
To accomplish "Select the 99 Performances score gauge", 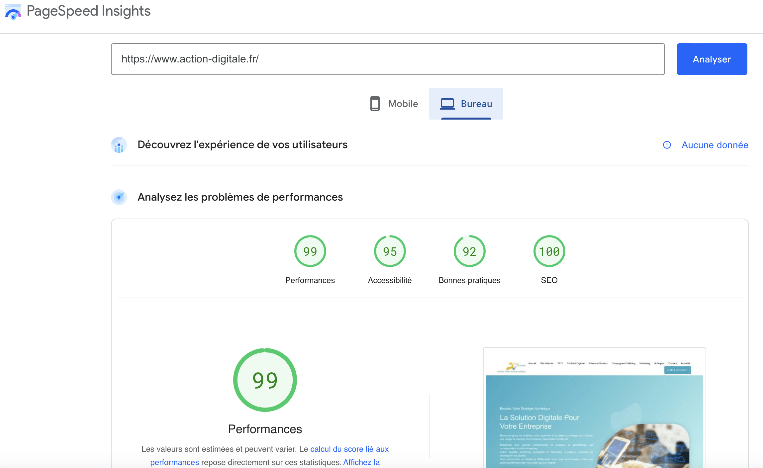I will pyautogui.click(x=310, y=251).
